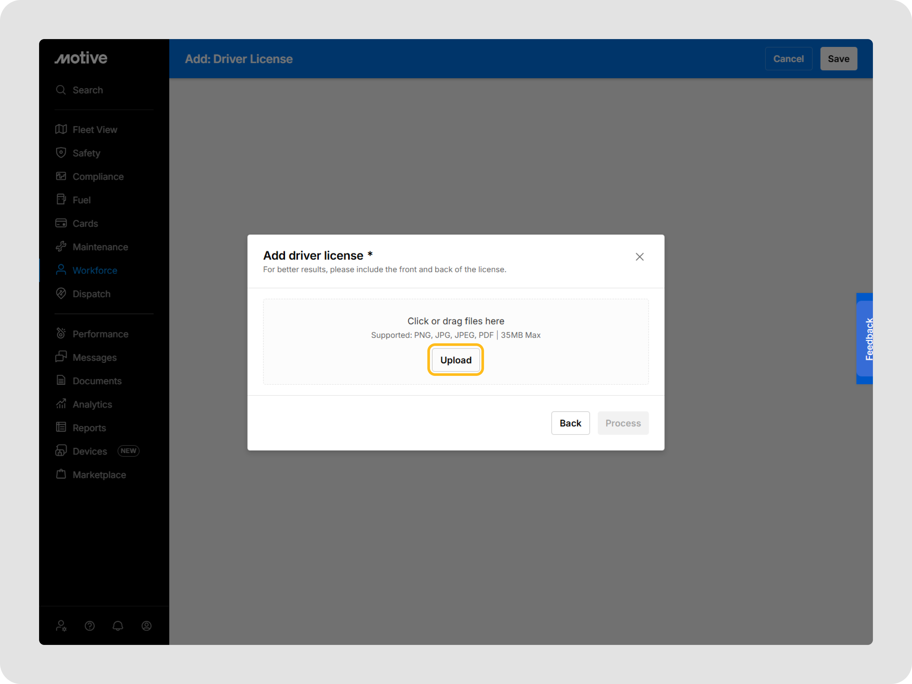Image resolution: width=912 pixels, height=684 pixels.
Task: Open the Fleet View section
Action: pyautogui.click(x=94, y=129)
